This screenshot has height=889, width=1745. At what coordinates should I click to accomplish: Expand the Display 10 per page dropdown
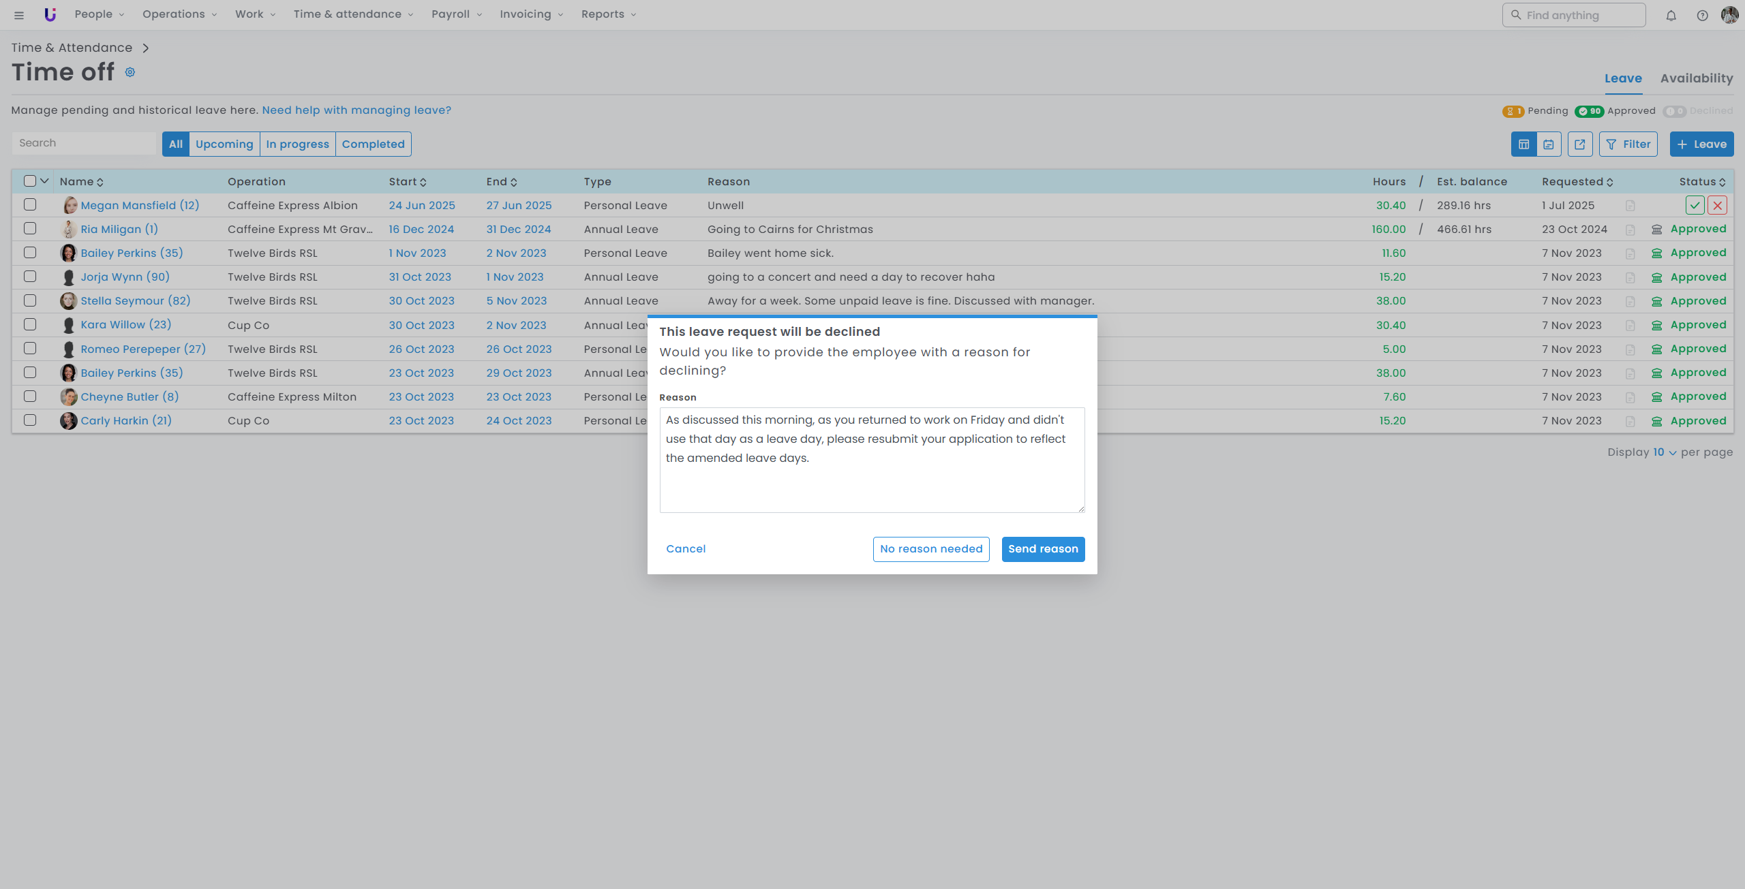pyautogui.click(x=1664, y=452)
